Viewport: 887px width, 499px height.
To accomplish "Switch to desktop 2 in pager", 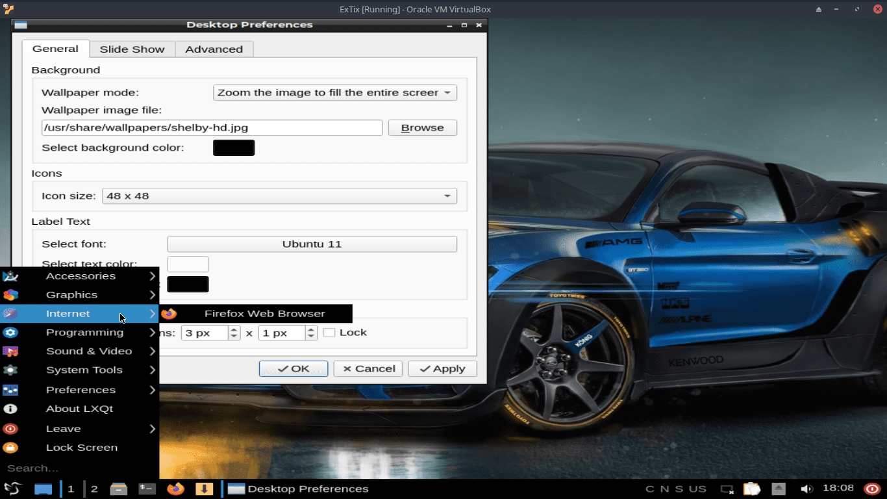I will coord(94,489).
